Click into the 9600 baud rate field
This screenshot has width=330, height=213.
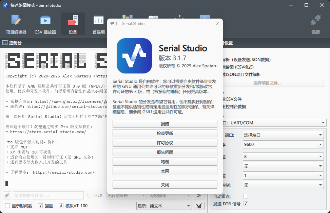coord(280,144)
